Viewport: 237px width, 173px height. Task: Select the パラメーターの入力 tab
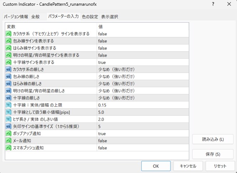click(x=63, y=16)
